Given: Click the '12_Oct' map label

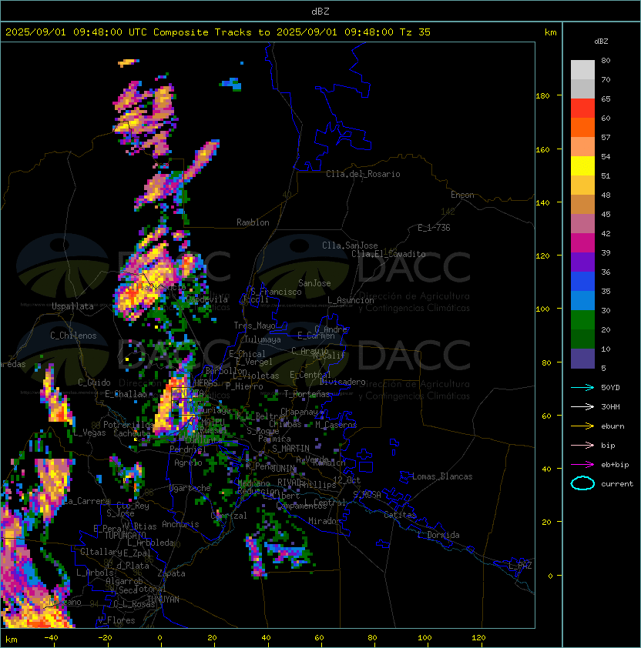Looking at the screenshot, I should [x=347, y=480].
